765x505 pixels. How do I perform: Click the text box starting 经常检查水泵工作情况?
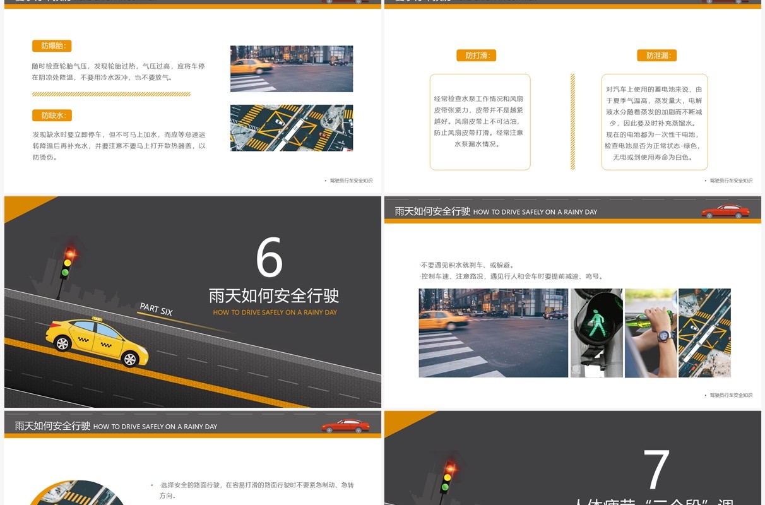(x=480, y=122)
